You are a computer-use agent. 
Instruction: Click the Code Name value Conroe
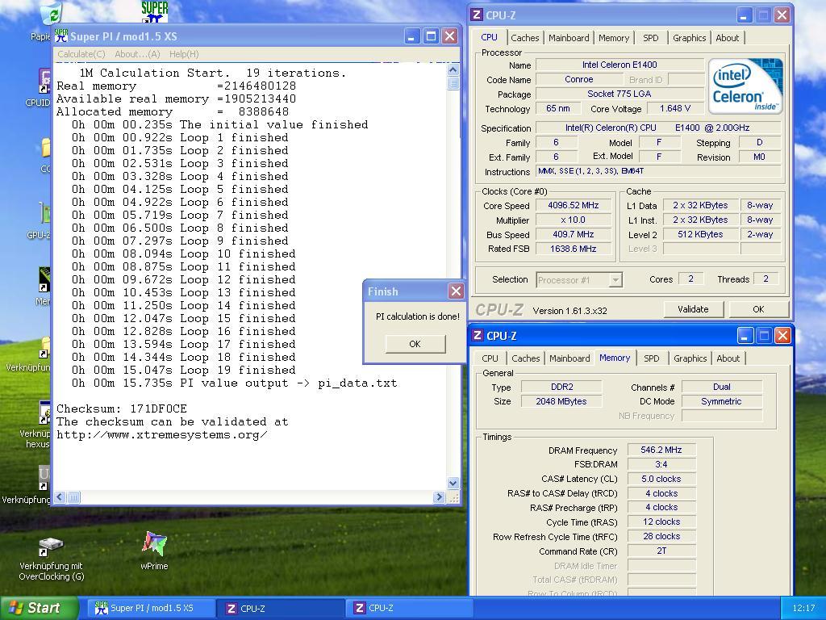click(578, 80)
